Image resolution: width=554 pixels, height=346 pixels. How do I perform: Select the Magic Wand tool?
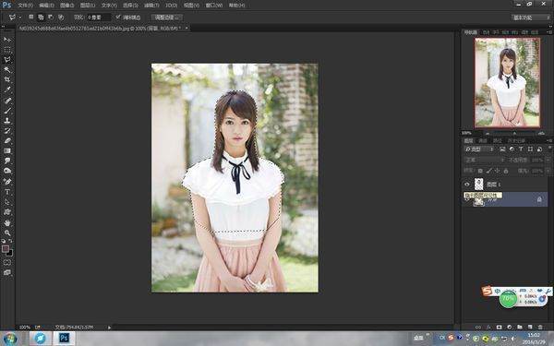pos(7,70)
